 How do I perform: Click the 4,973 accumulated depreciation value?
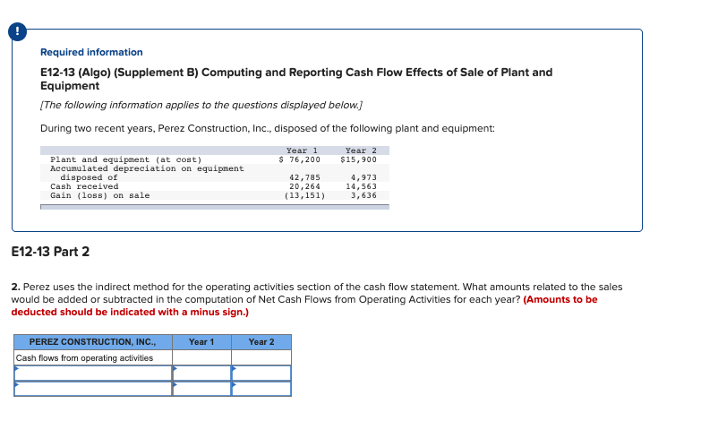coord(363,177)
